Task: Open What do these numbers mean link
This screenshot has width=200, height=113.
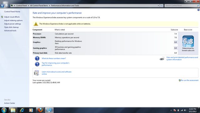Action: [54, 58]
